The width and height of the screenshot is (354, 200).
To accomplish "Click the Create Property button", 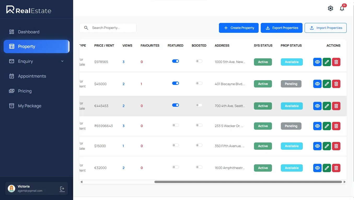I will pos(239,28).
